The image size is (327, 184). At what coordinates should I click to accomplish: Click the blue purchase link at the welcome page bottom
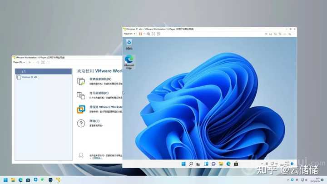point(97,158)
